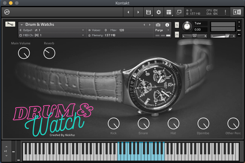This screenshot has width=245, height=163.
Task: Click the Memory icon
Action: pyautogui.click(x=89, y=35)
